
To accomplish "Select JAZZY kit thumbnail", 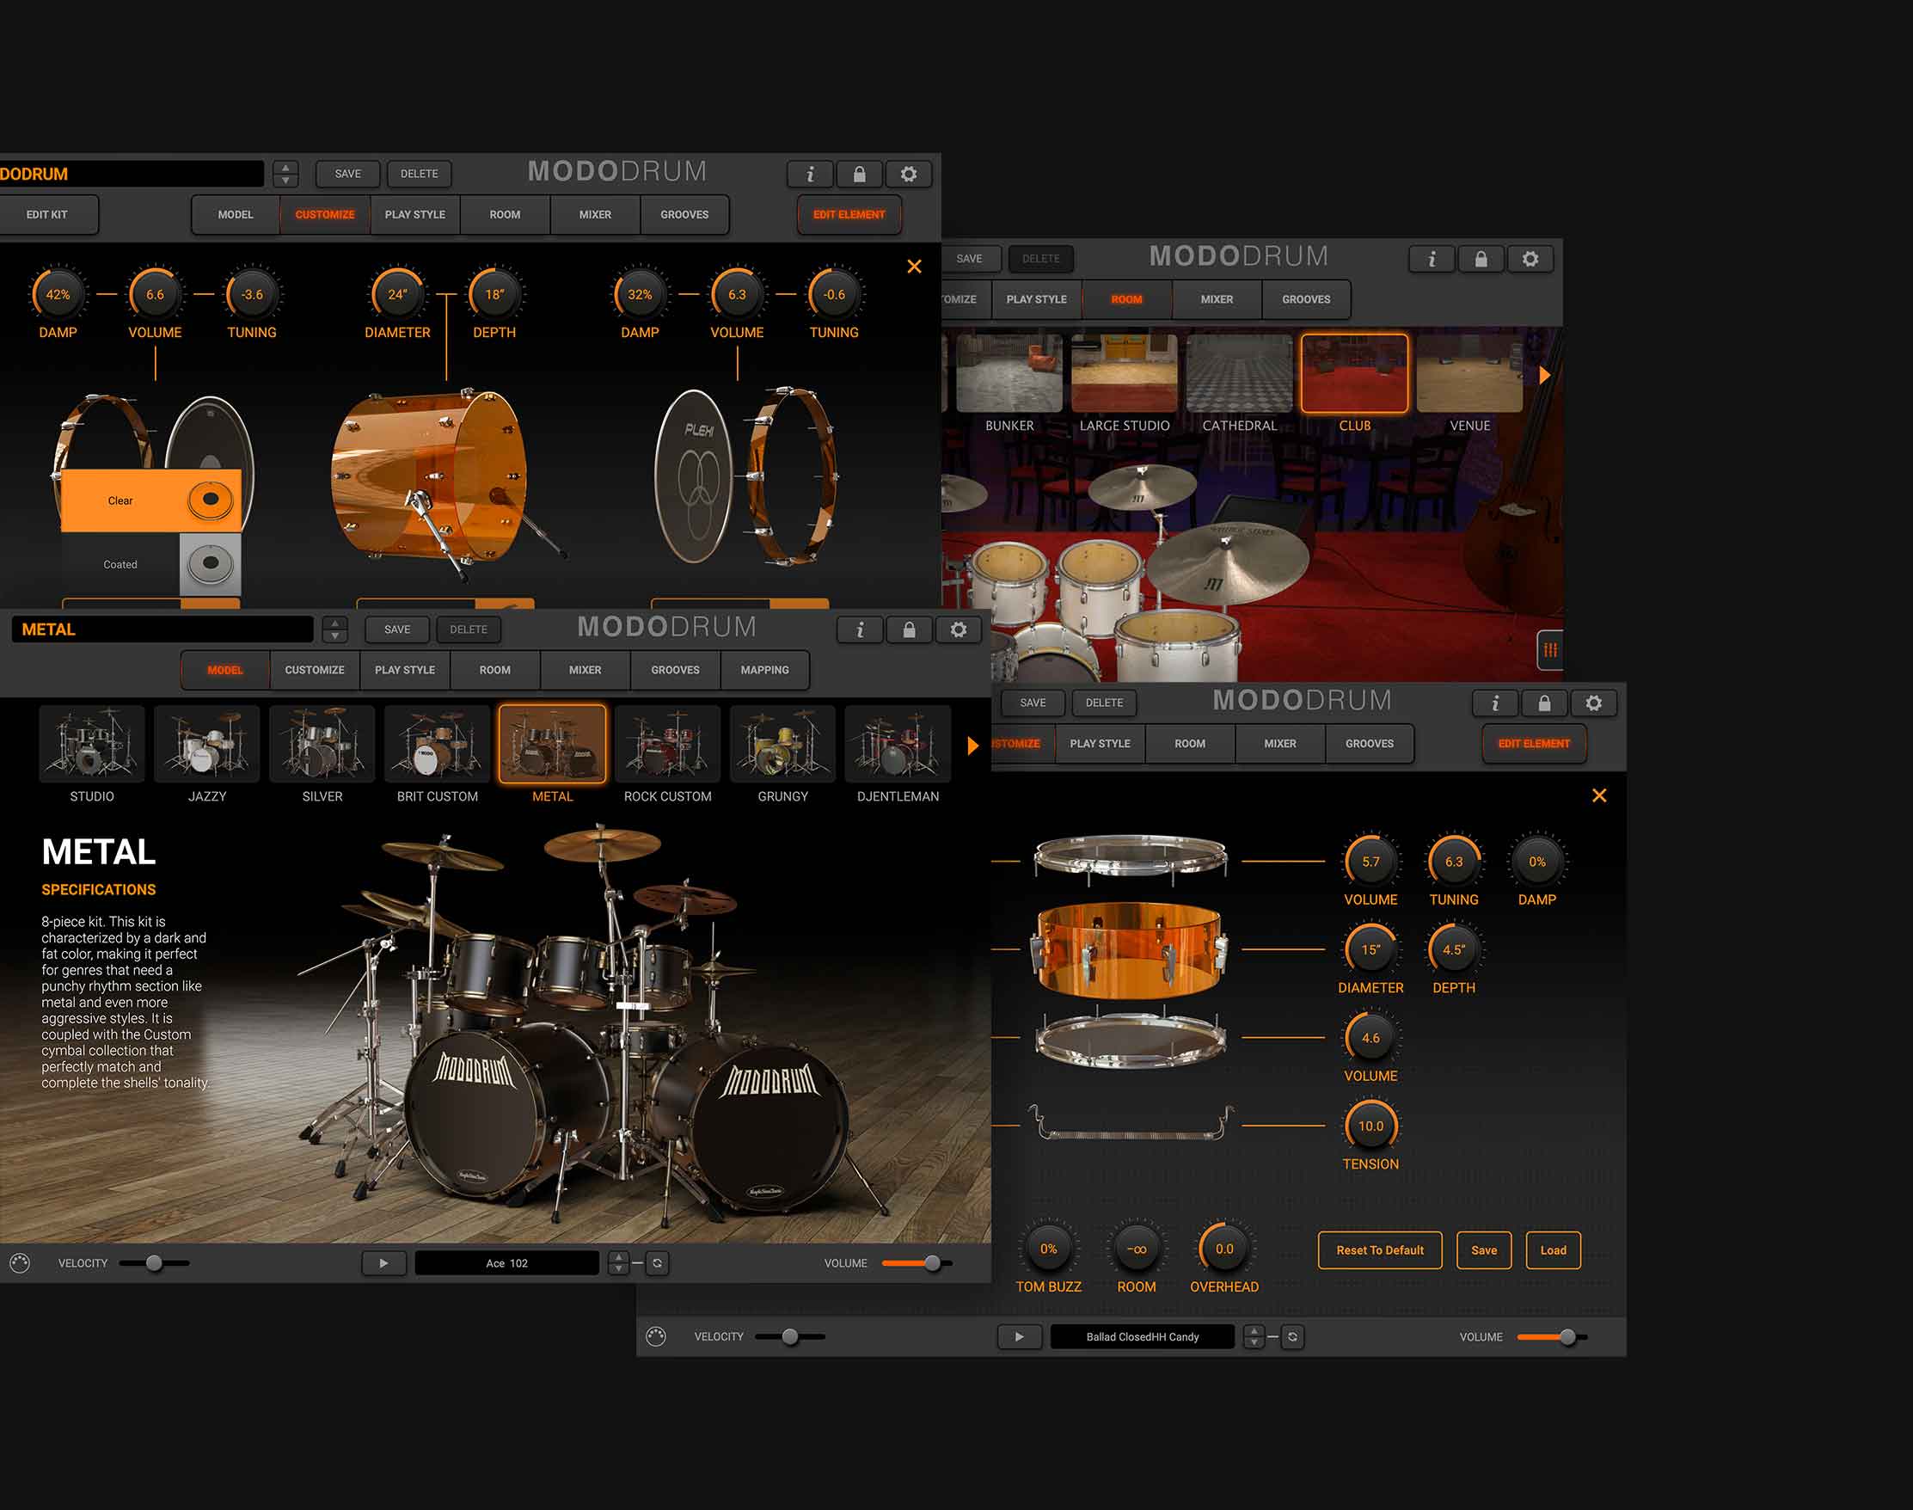I will point(207,744).
